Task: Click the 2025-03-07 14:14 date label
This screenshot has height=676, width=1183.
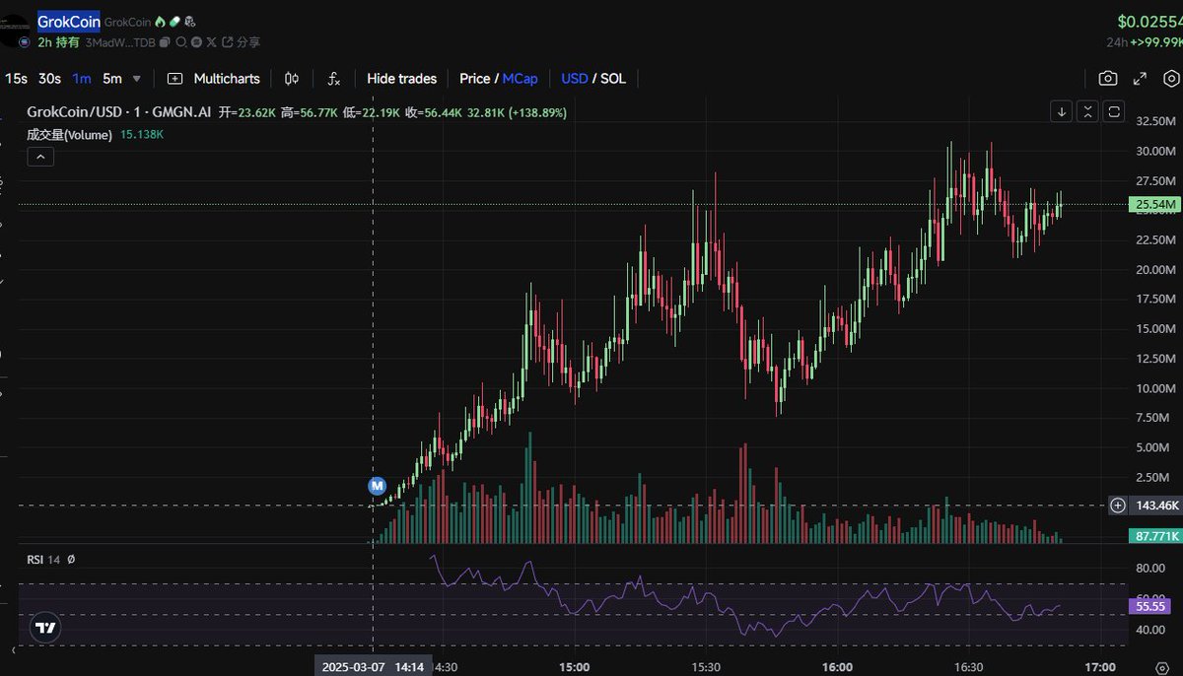Action: (372, 667)
